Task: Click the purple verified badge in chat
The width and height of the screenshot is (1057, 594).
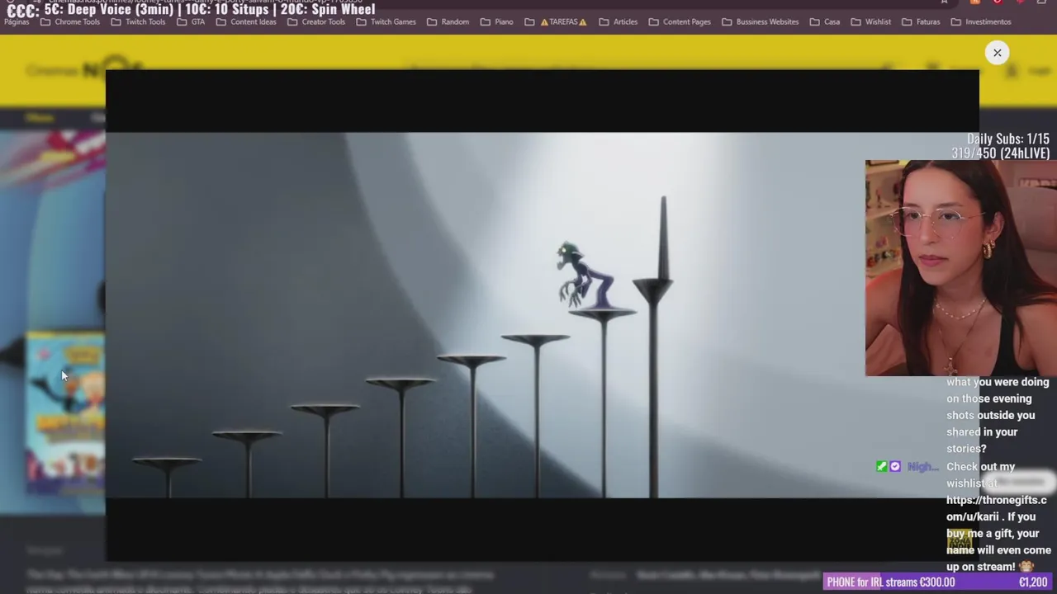Action: point(895,467)
